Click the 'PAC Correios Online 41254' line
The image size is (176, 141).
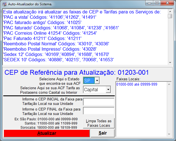[50, 33]
